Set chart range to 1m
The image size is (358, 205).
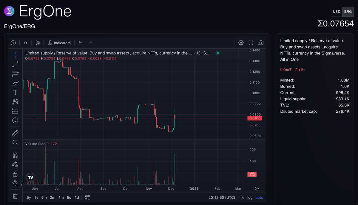[x=61, y=198]
